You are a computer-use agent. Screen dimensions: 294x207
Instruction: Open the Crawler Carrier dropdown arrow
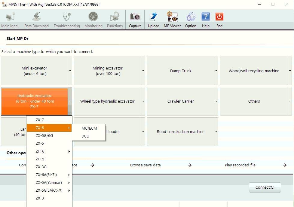click(216, 101)
